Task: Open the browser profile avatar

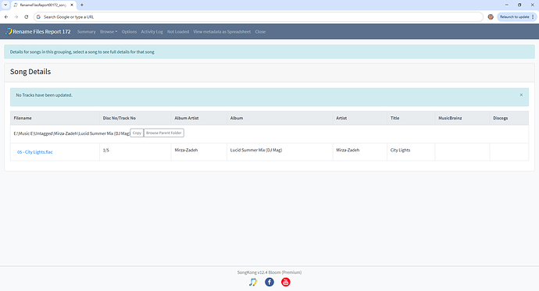Action: (491, 17)
